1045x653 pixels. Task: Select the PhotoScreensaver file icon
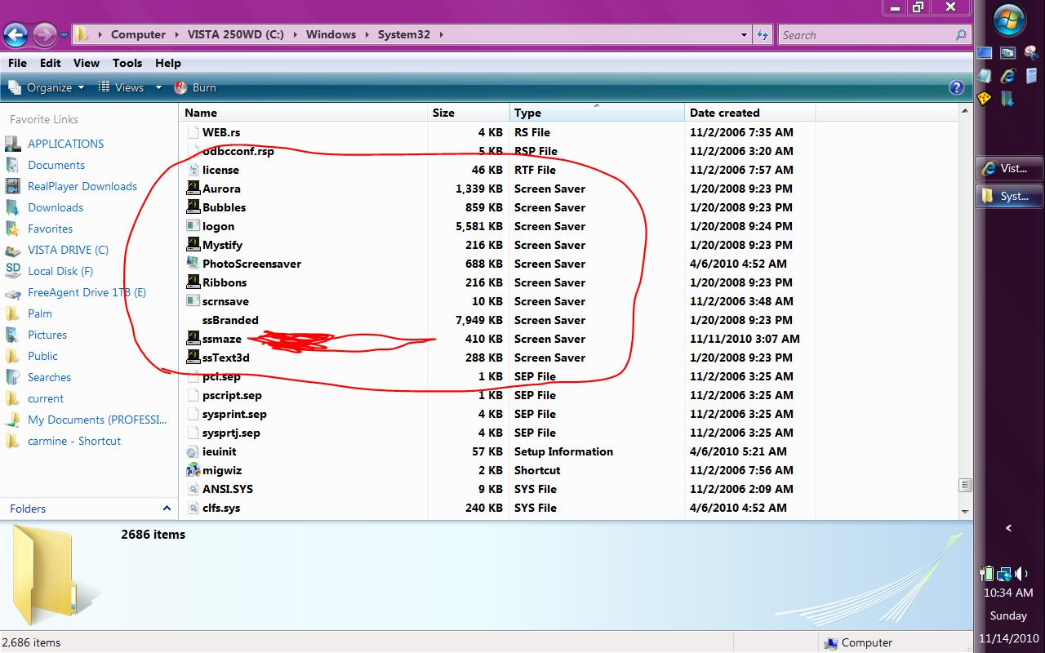click(193, 264)
